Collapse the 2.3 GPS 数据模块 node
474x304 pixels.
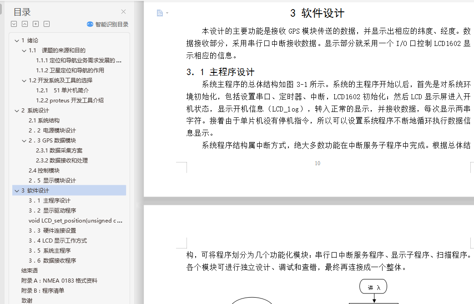[24, 141]
